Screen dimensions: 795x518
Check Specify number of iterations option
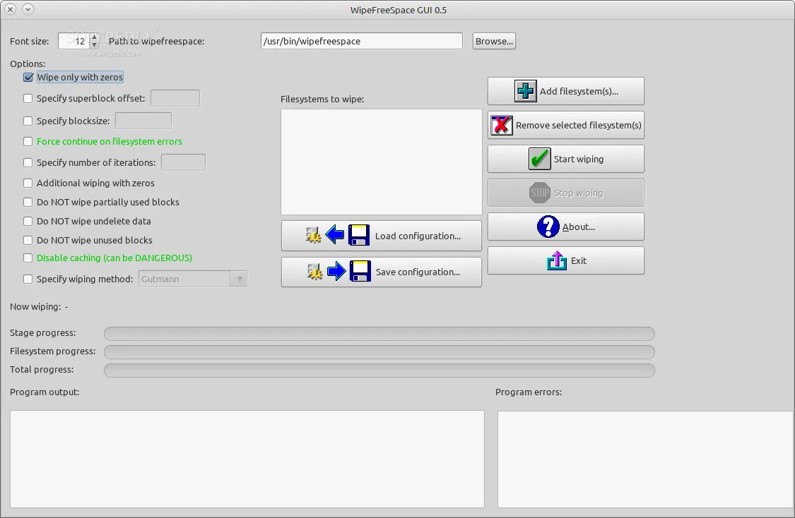click(x=28, y=162)
